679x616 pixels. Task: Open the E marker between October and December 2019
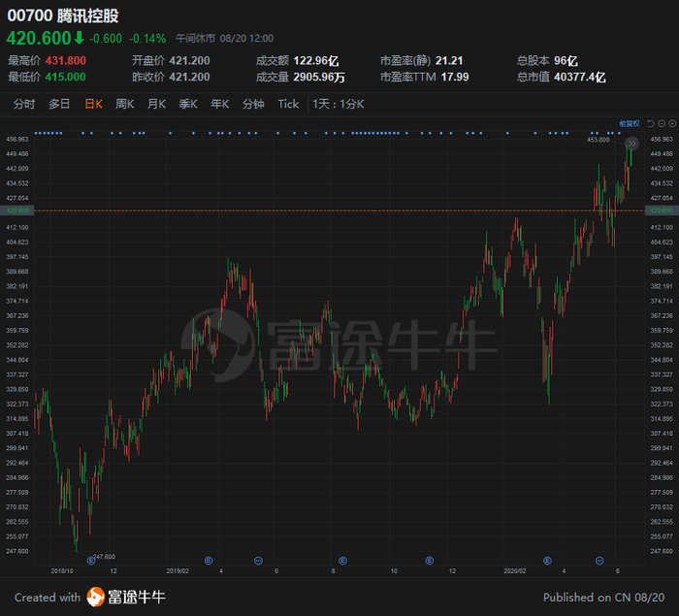pos(429,561)
